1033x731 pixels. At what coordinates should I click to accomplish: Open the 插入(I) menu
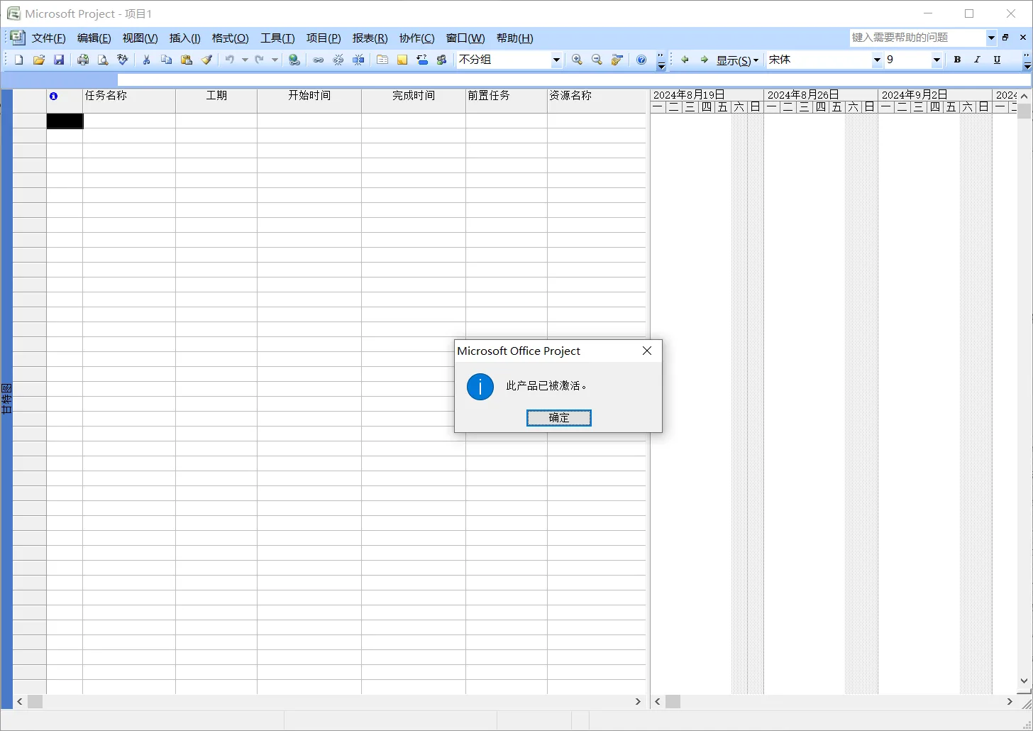coord(185,38)
